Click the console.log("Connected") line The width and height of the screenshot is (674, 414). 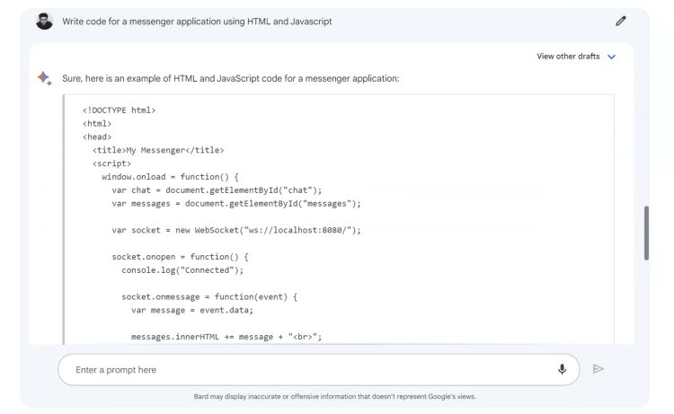click(x=182, y=269)
